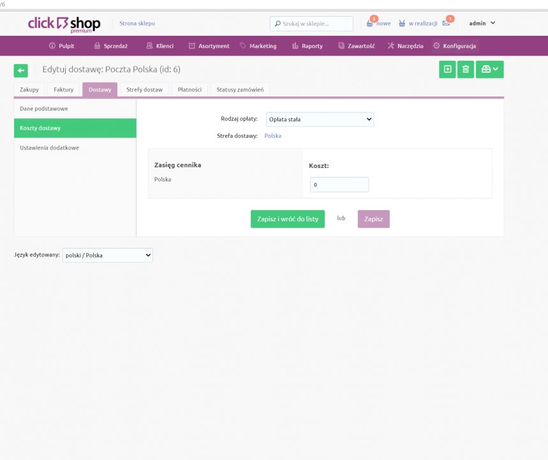Focus the Szukaj w sklepie search field
The image size is (548, 460).
pos(311,24)
